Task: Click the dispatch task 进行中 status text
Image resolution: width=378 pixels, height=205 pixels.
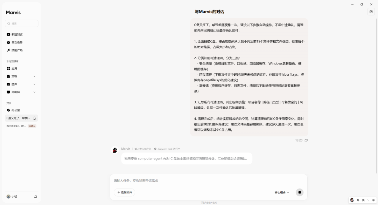Action: click(x=169, y=149)
